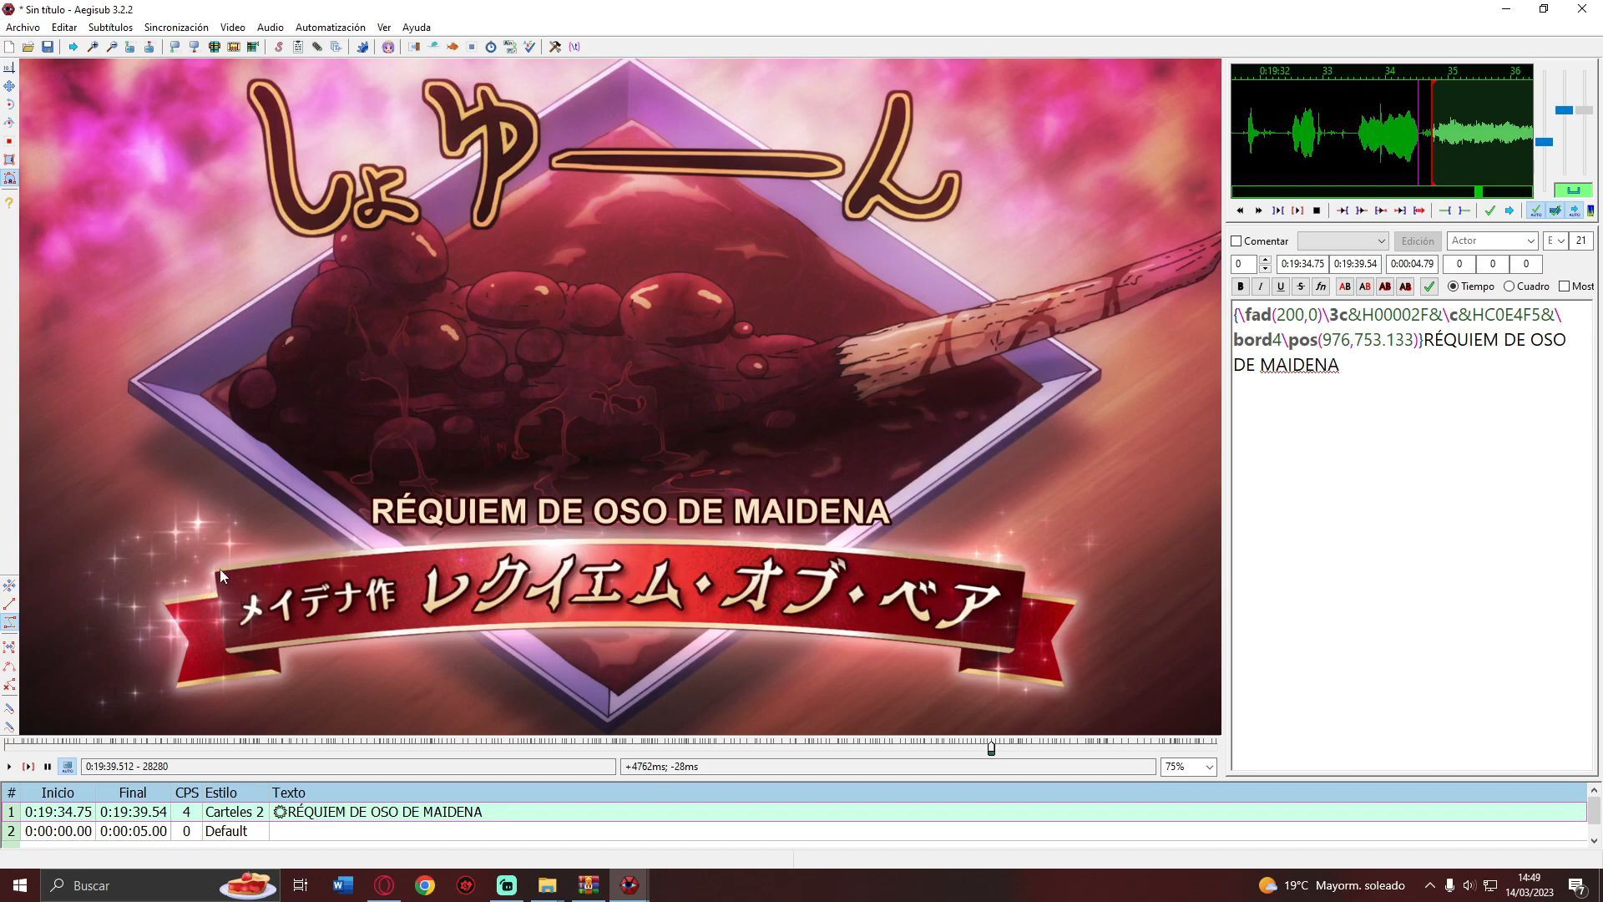The image size is (1603, 902).
Task: Go to previous audio line button
Action: click(x=1240, y=210)
